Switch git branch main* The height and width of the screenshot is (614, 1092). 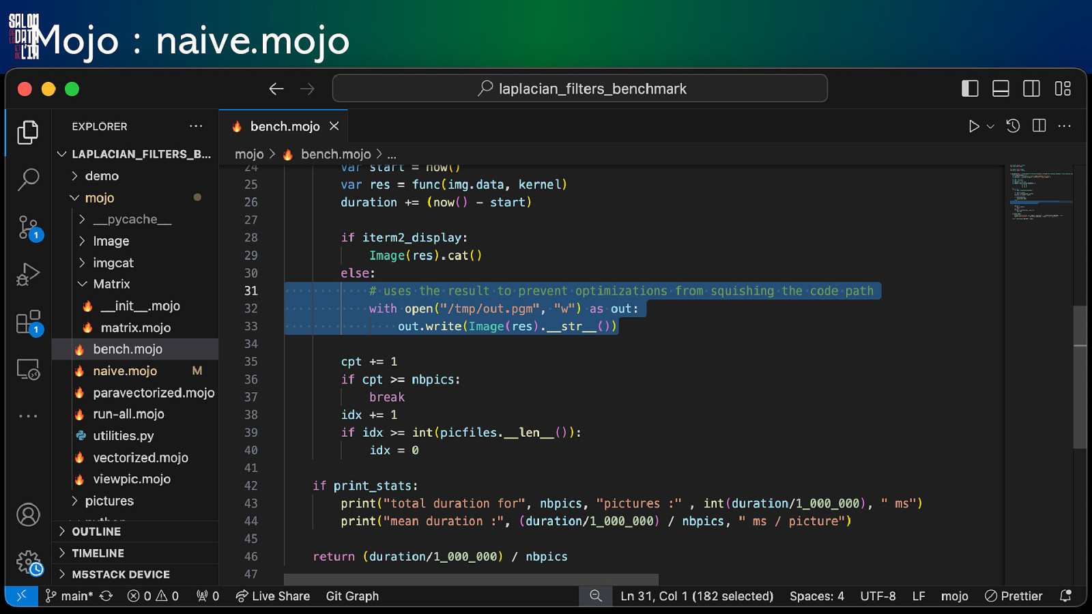(69, 596)
